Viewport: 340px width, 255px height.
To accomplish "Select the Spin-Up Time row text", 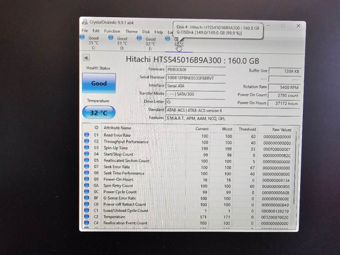I will [116, 148].
